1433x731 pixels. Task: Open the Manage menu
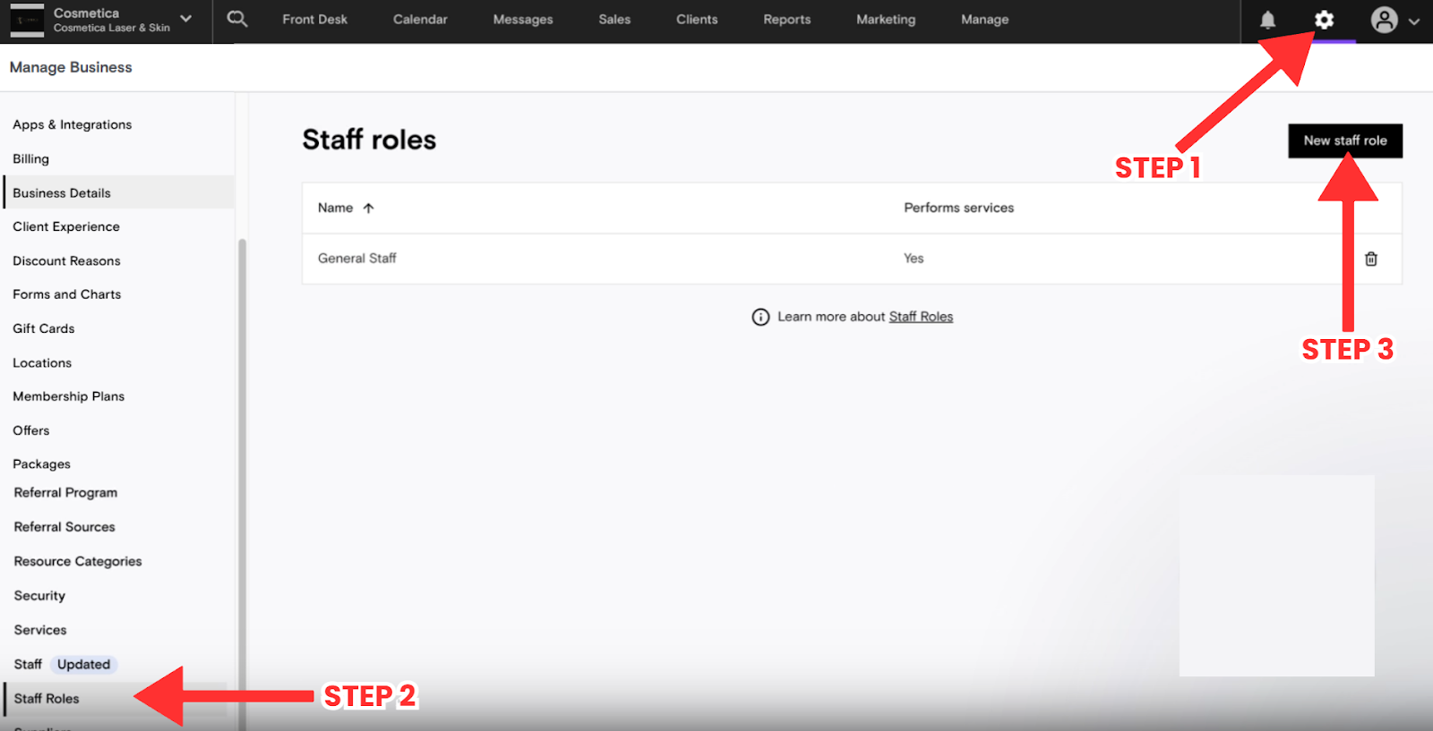tap(984, 20)
